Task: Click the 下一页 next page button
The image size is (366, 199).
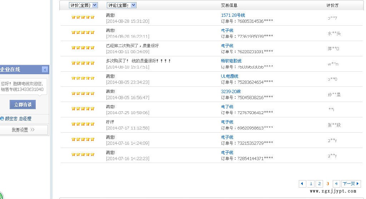Action: (351, 184)
